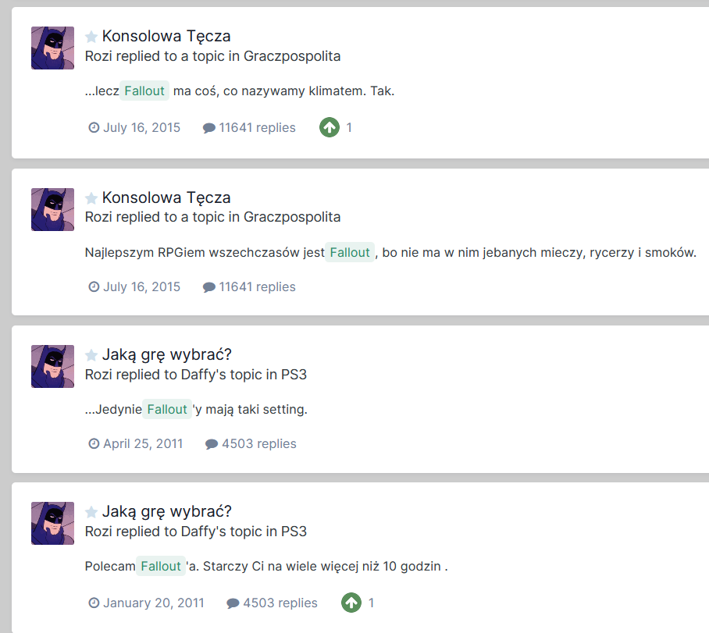Click Rozi's avatar on the first Konsolowa Tęcza post
The width and height of the screenshot is (709, 633).
(x=52, y=48)
